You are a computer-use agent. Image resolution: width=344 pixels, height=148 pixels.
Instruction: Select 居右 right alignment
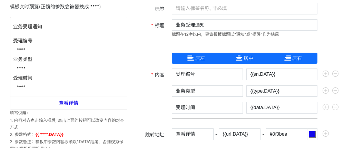(293, 58)
